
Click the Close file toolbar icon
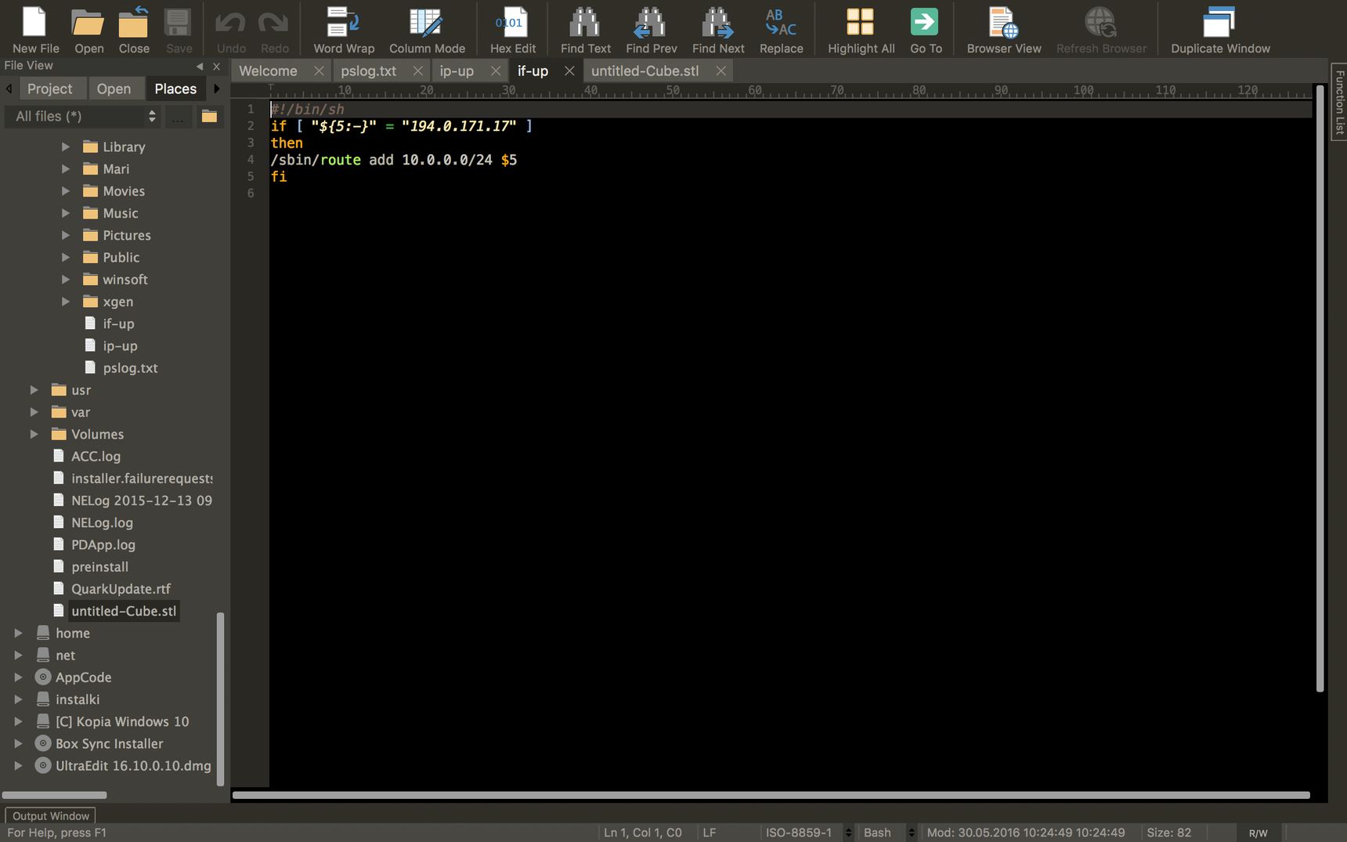point(134,30)
